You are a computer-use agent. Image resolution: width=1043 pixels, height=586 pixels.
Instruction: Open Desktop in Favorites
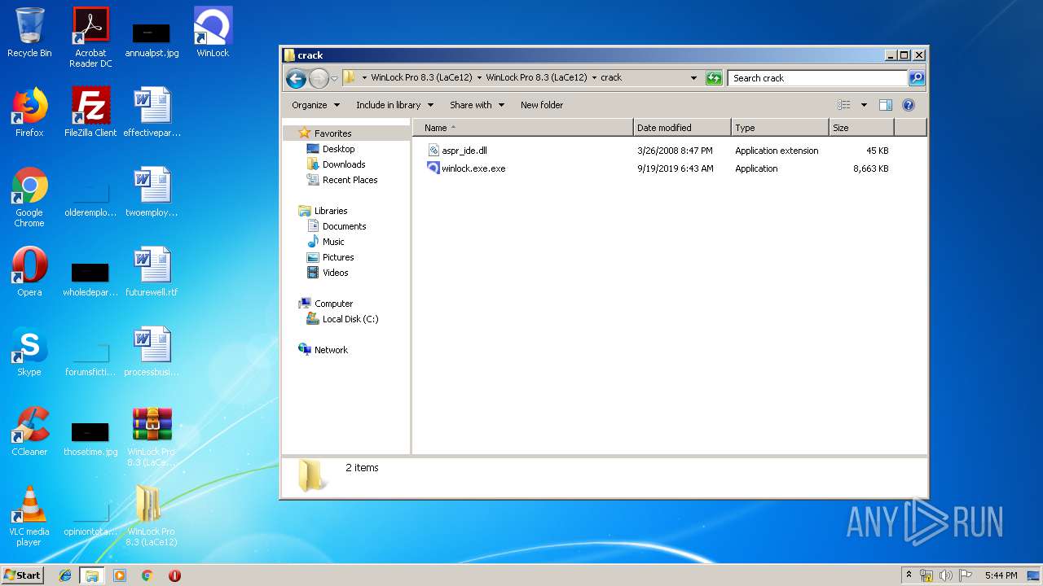click(x=338, y=149)
